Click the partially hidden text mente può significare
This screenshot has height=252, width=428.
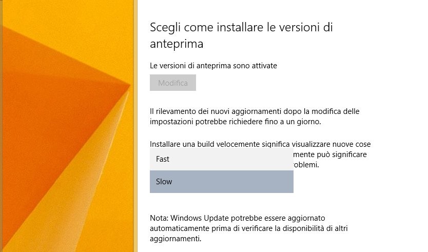(330, 154)
